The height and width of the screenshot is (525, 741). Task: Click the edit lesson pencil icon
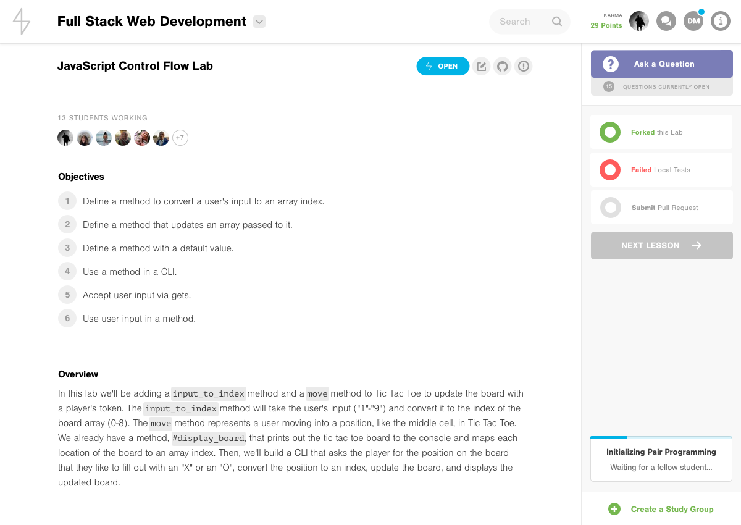(x=482, y=66)
